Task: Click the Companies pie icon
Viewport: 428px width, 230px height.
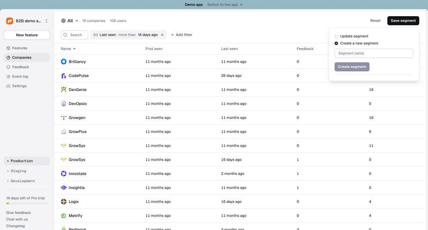Action: pos(8,57)
